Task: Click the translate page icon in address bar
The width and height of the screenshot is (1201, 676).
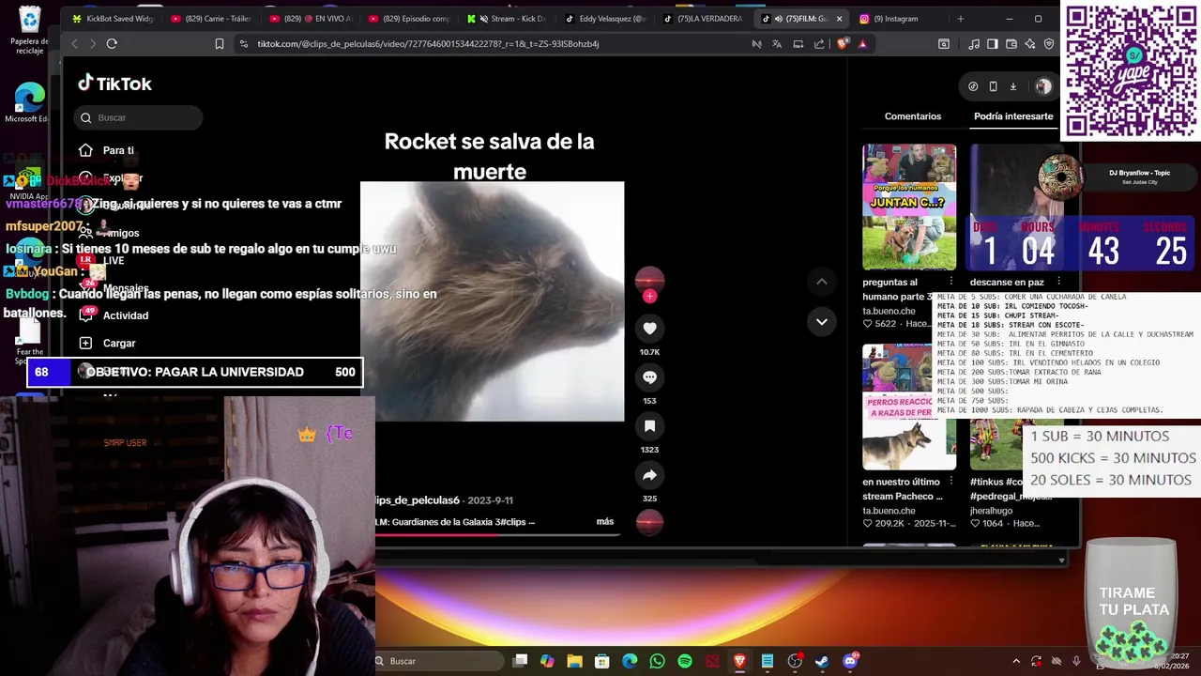Action: tap(777, 43)
